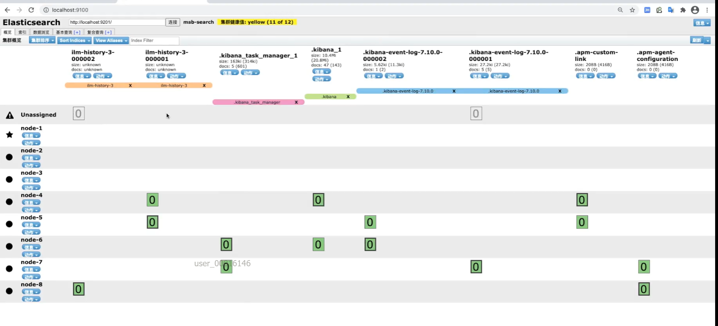Screen dimensions: 718x326
Task: Click the yellow cluster health status badge
Action: point(257,22)
